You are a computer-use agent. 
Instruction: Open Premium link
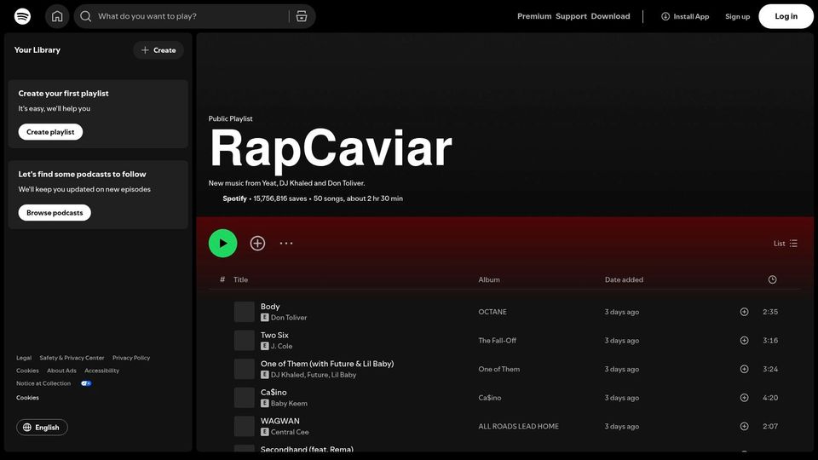click(x=534, y=16)
